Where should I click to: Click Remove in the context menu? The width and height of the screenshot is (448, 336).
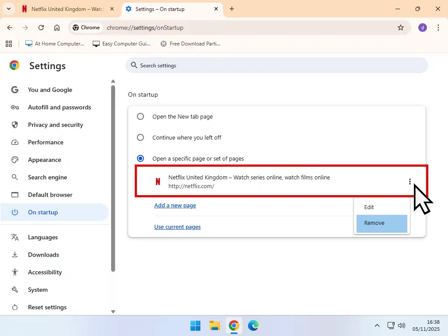[374, 223]
